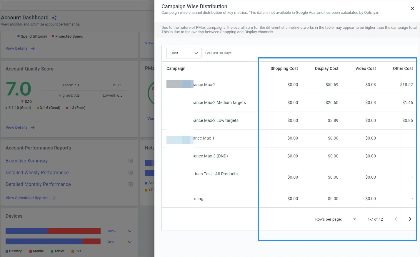Click the Max-3 (DND) campaign row

coord(289,156)
